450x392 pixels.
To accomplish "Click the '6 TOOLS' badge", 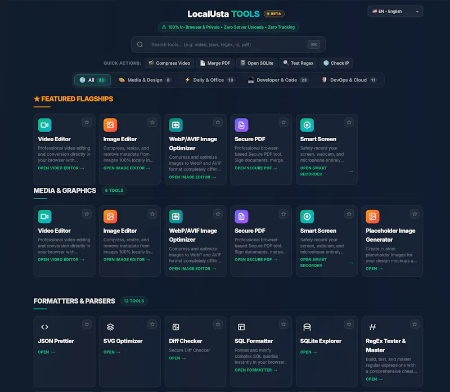I will click(114, 191).
